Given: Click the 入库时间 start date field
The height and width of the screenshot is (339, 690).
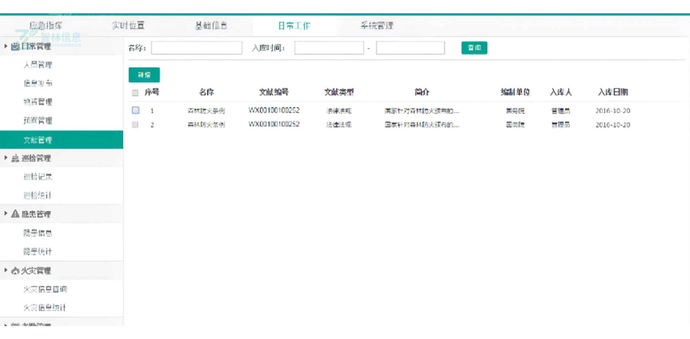Looking at the screenshot, I should (329, 48).
